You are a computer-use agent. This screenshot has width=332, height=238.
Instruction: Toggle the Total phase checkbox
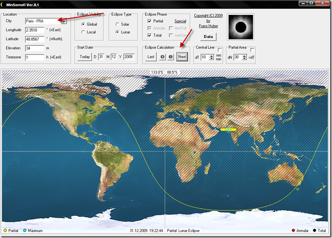click(150, 35)
